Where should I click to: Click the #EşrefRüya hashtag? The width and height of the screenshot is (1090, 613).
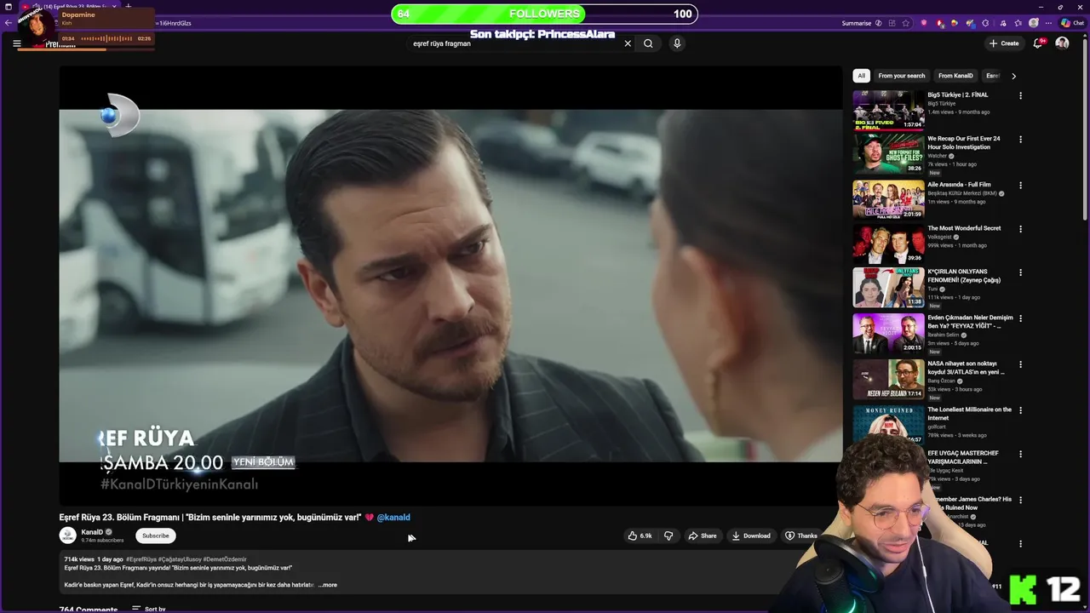click(x=141, y=559)
